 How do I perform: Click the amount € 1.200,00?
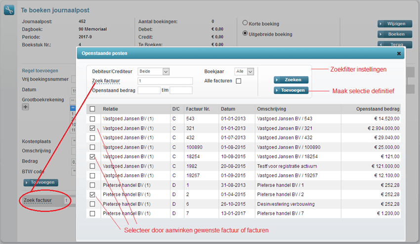[x=388, y=214]
